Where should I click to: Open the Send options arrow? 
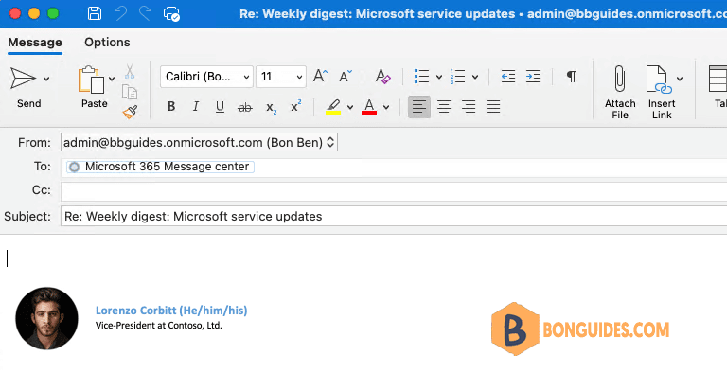46,79
